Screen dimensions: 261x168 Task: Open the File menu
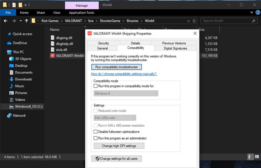tap(8, 13)
